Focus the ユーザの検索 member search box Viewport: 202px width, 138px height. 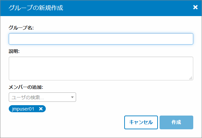[39, 97]
